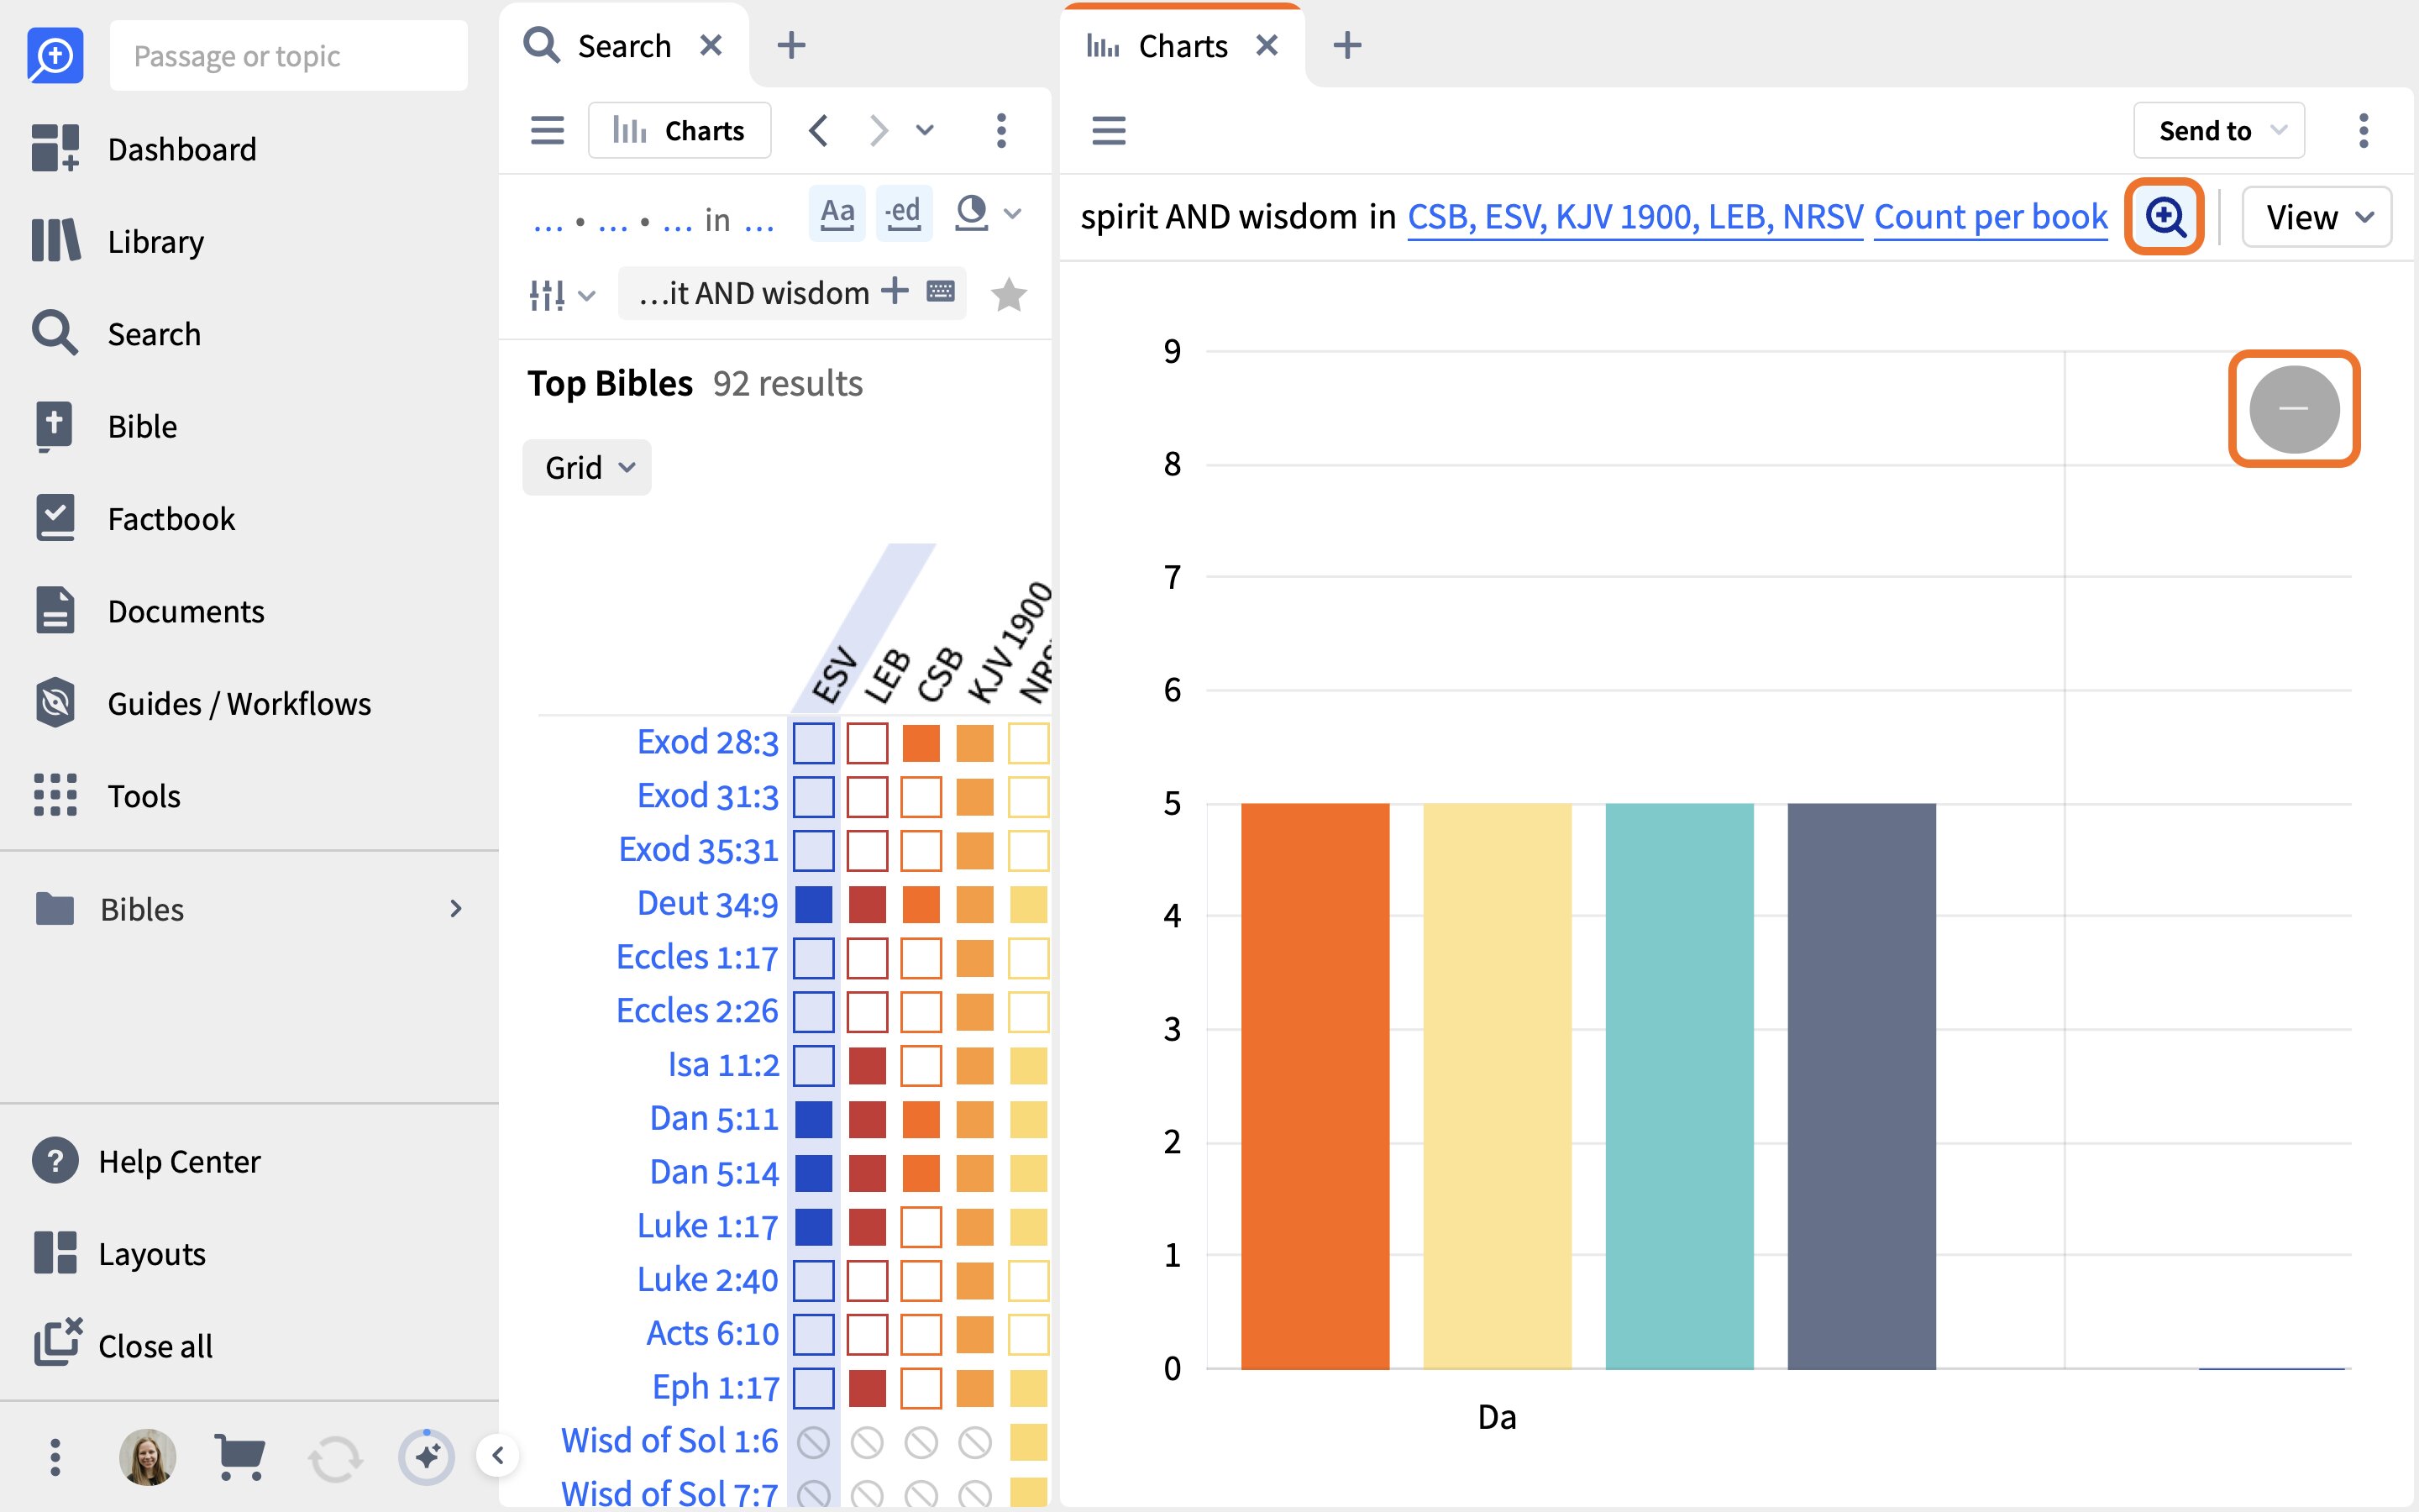Open the Exod 31:3 reference
2419x1512 pixels.
(708, 796)
